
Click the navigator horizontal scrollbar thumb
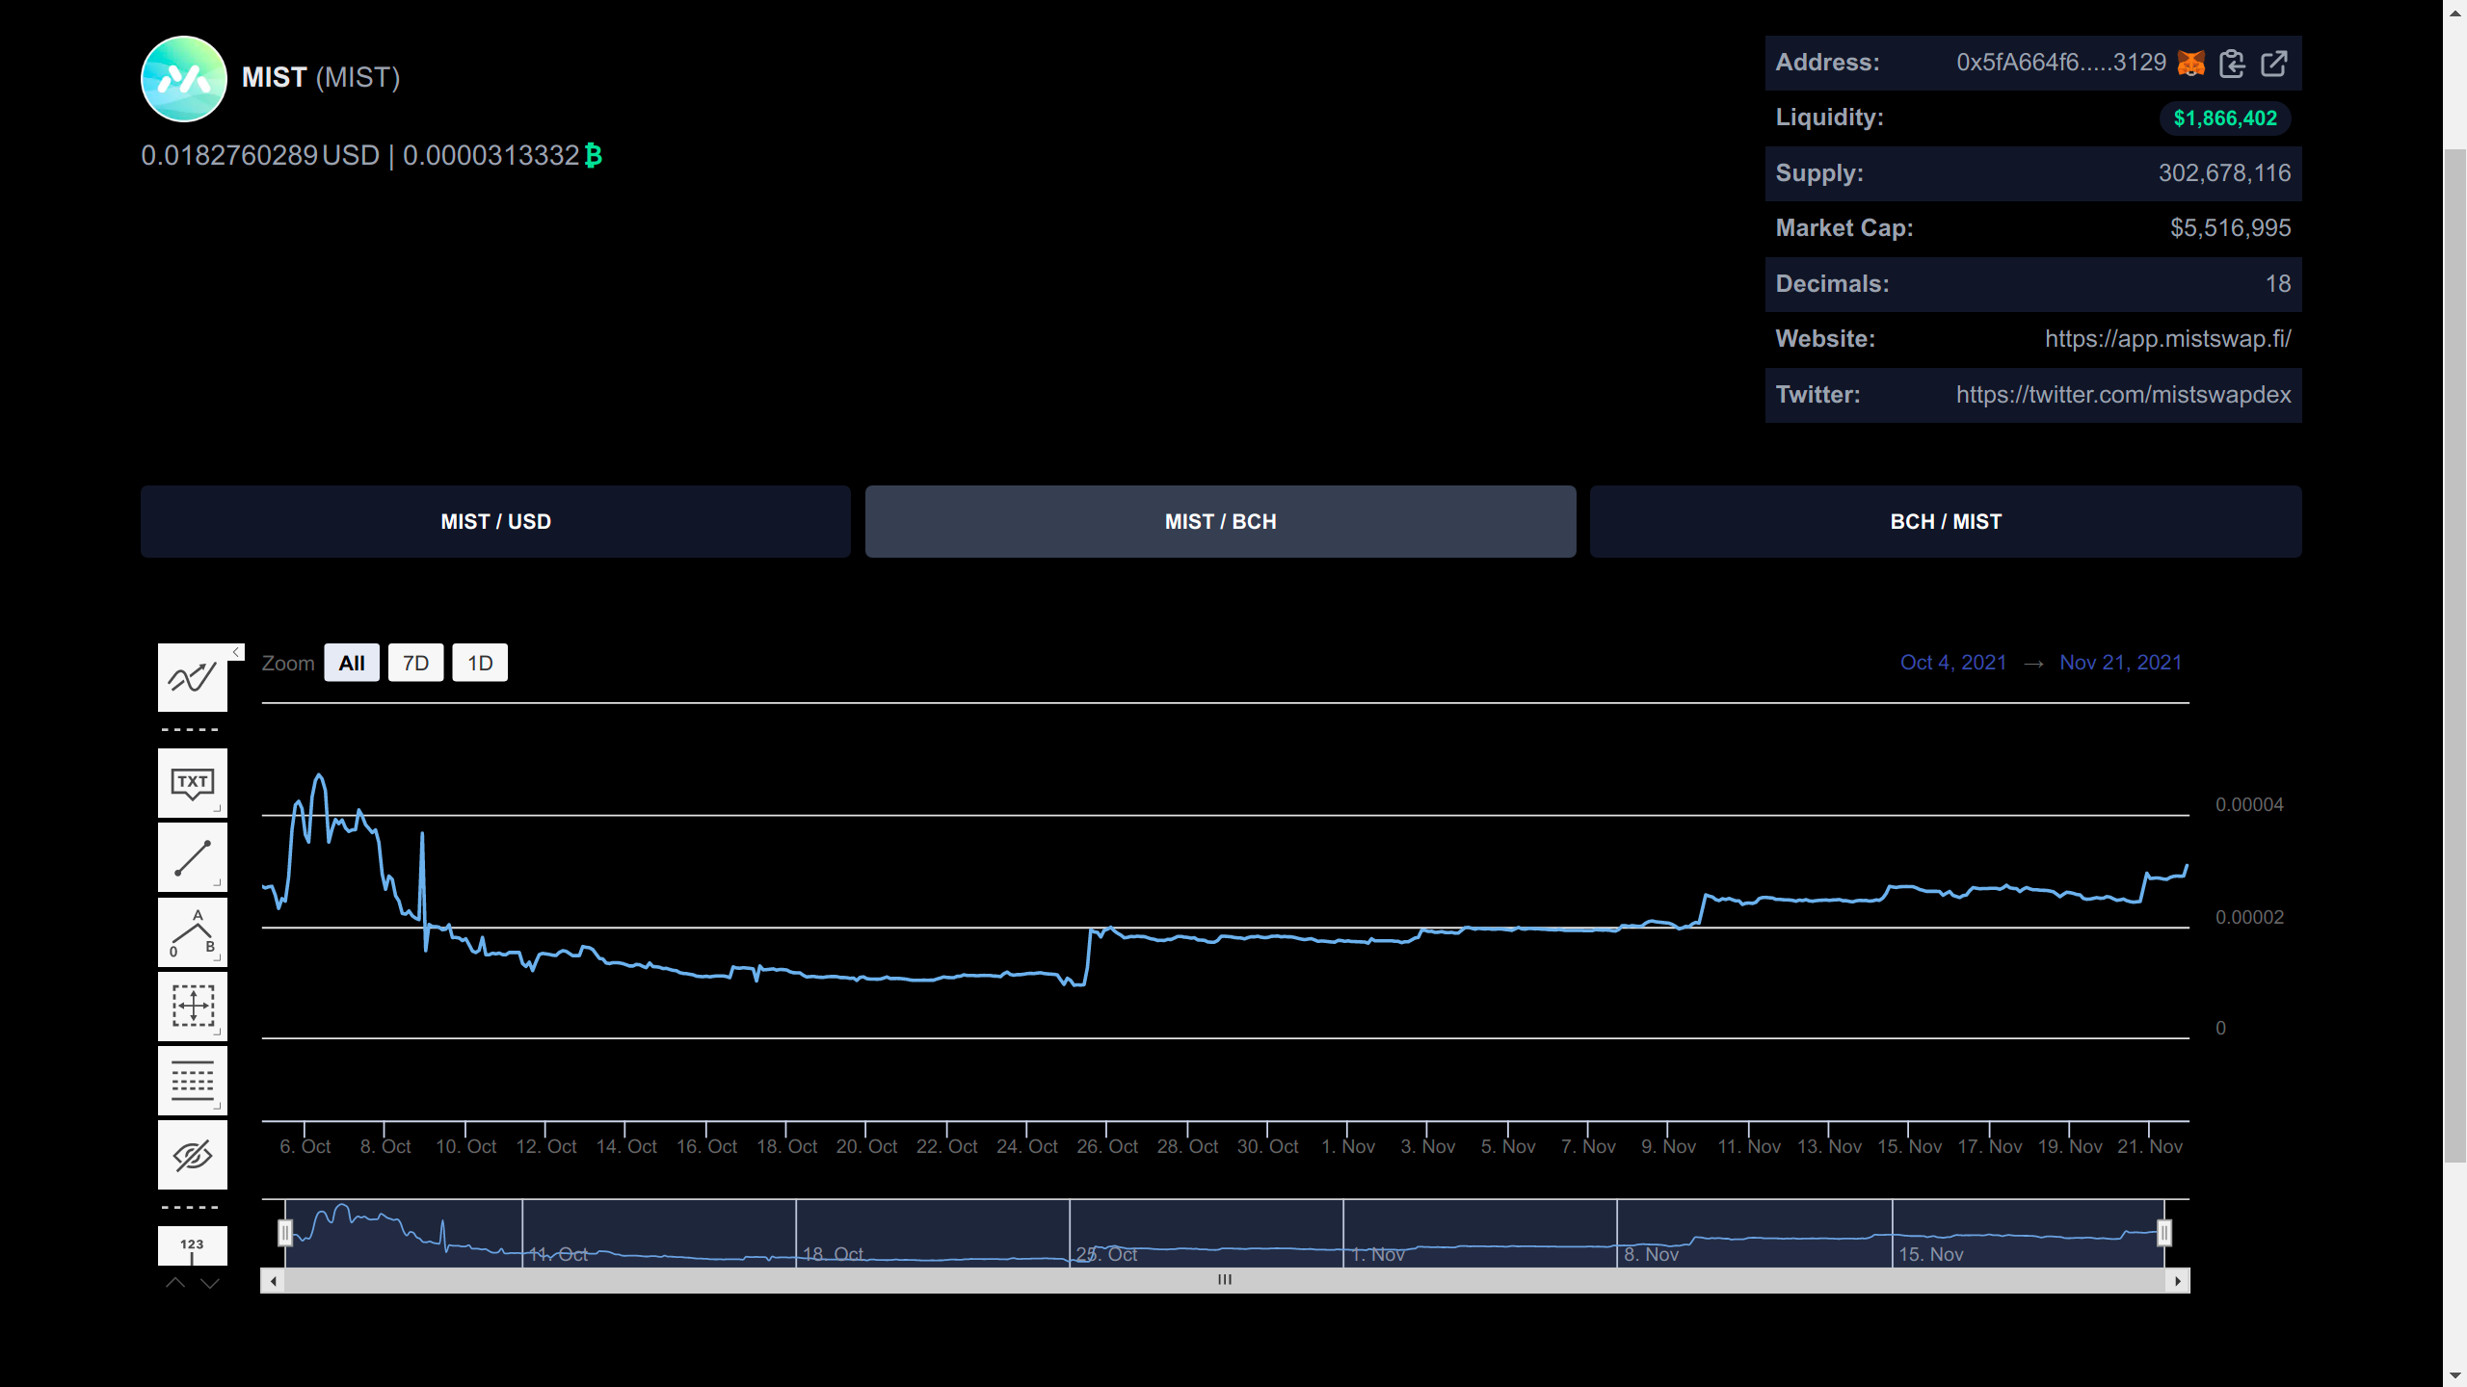[x=1225, y=1280]
